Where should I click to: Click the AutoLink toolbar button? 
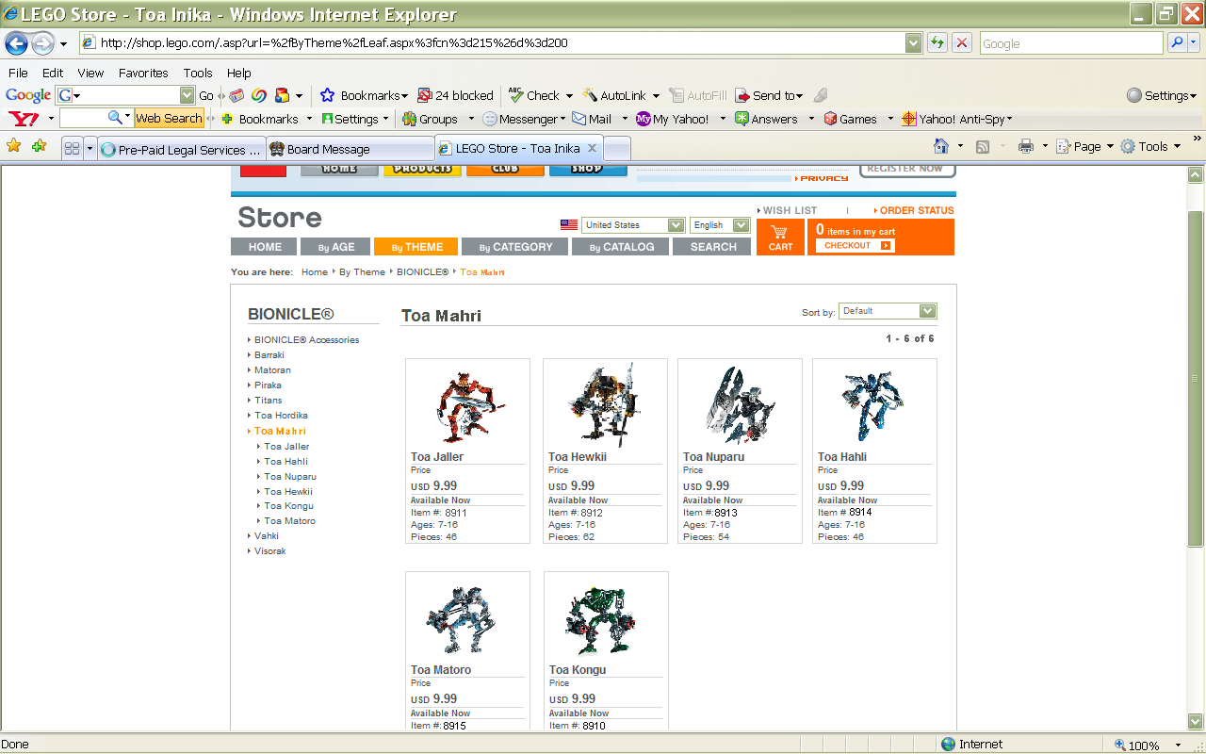[614, 95]
